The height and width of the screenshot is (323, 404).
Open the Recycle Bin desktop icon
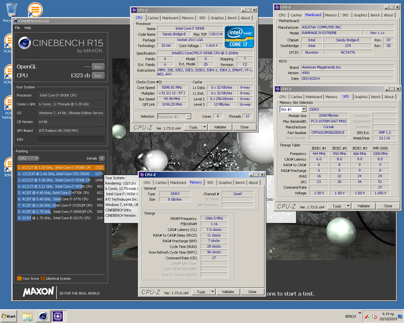tap(11, 10)
